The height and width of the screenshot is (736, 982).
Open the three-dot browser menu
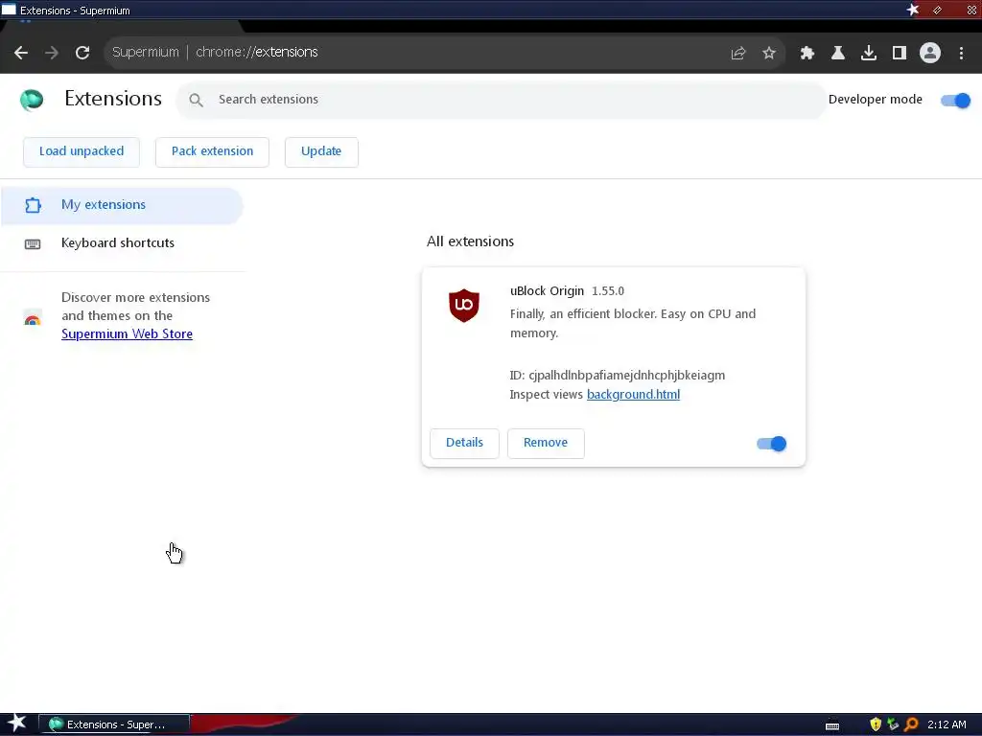click(961, 54)
